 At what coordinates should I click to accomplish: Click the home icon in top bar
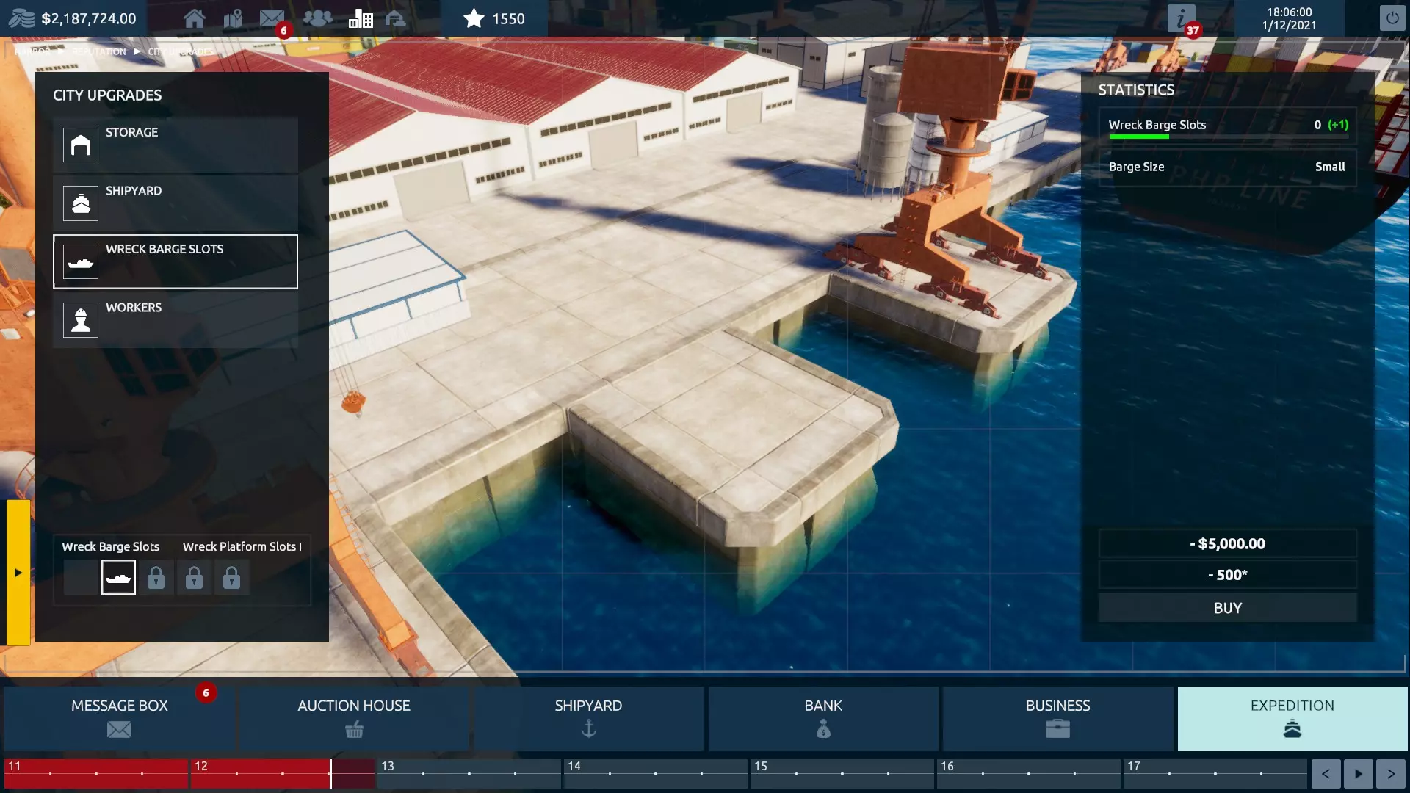tap(194, 18)
